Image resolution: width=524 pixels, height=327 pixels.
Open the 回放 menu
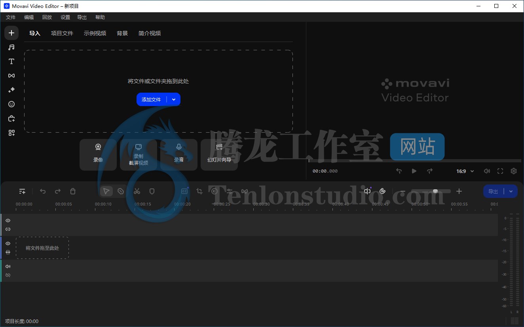coord(47,17)
